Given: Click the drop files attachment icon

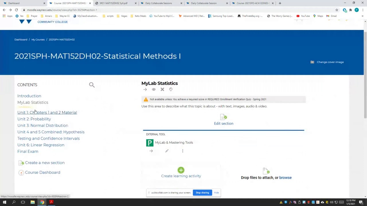Looking at the screenshot, I should (x=266, y=171).
